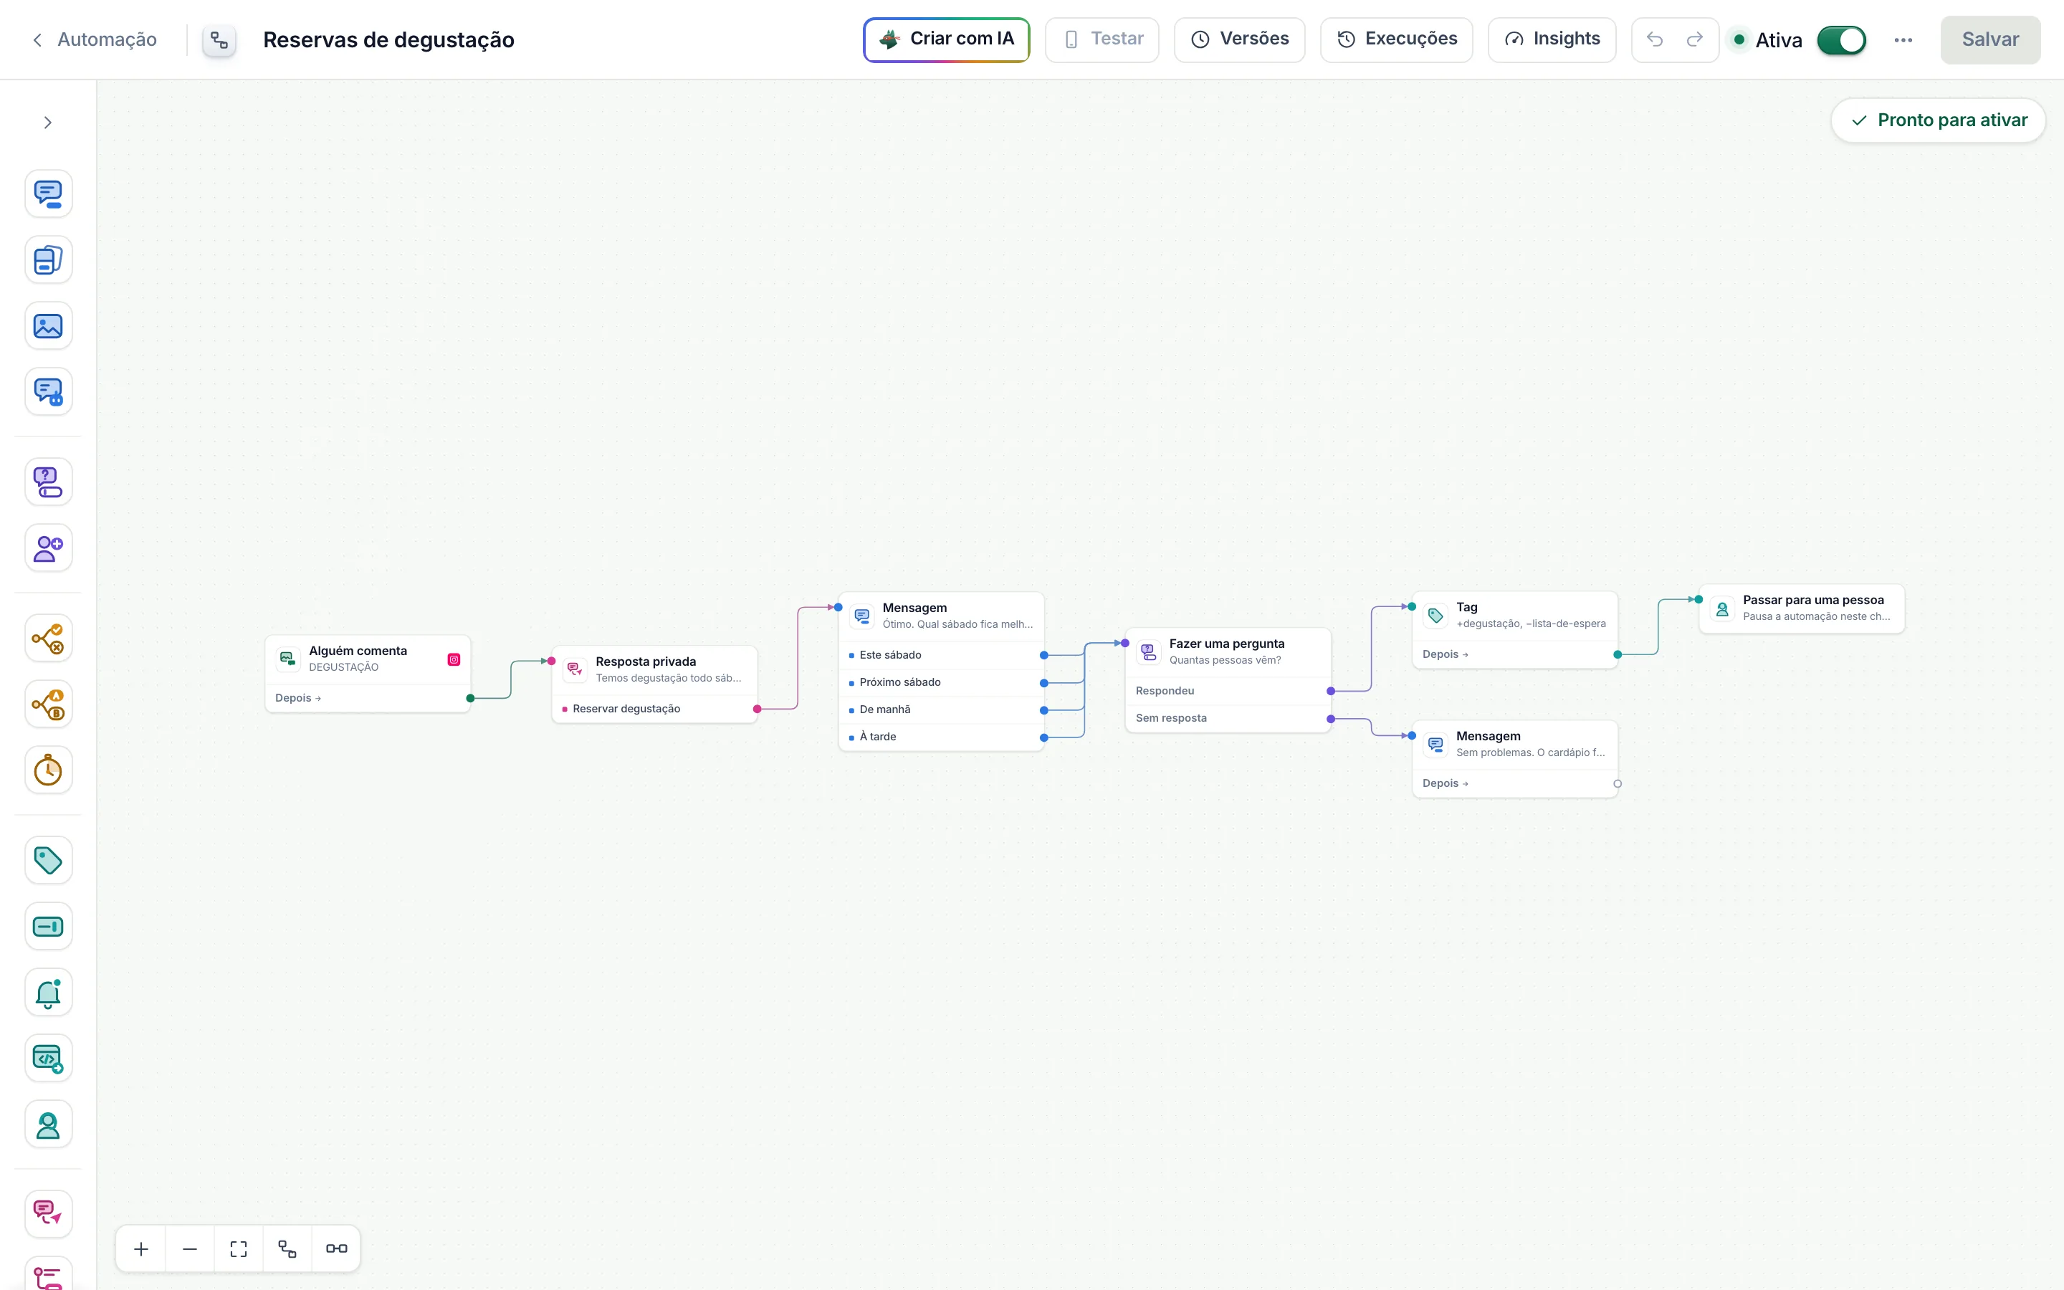
Task: Click the Pronto para ativar status
Action: (1938, 120)
